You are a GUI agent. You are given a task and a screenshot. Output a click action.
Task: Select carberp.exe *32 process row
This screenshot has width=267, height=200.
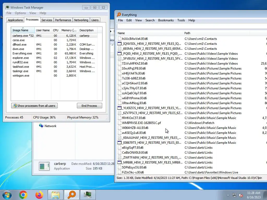54,36
